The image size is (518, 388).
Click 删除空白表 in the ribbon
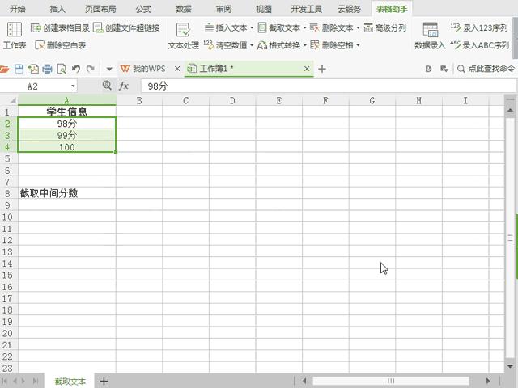tap(61, 45)
